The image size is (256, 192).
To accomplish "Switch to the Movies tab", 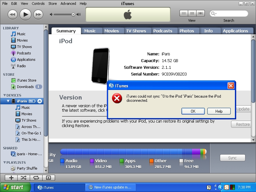I will pos(111,31).
